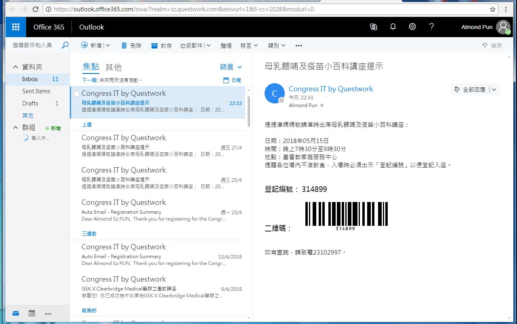Click the 三週前 group header
This screenshot has width=517, height=324.
point(89,234)
